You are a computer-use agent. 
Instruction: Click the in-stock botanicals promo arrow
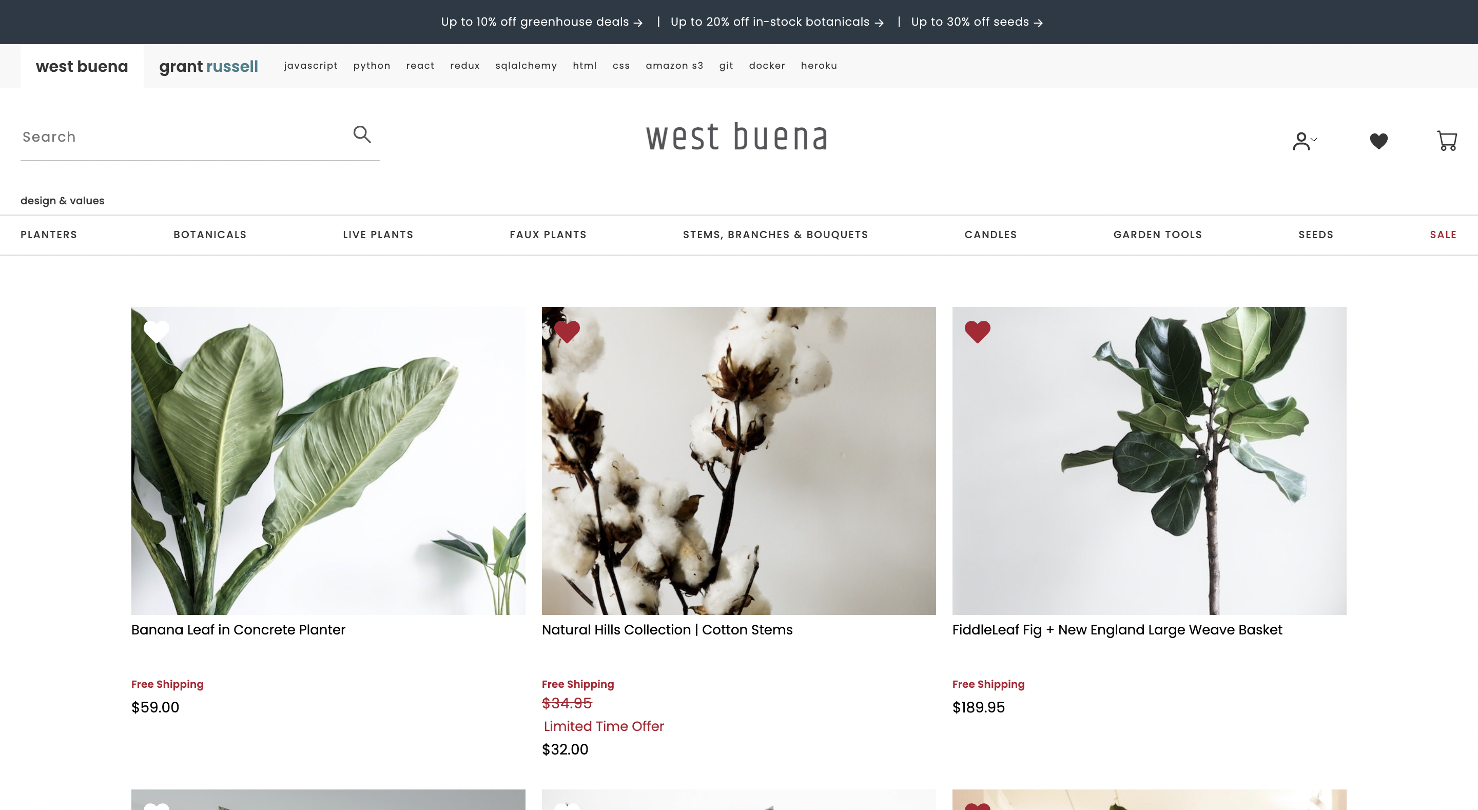coord(879,23)
